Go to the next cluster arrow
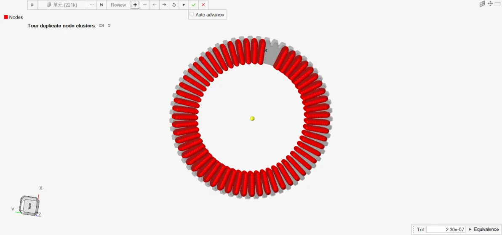 click(164, 5)
